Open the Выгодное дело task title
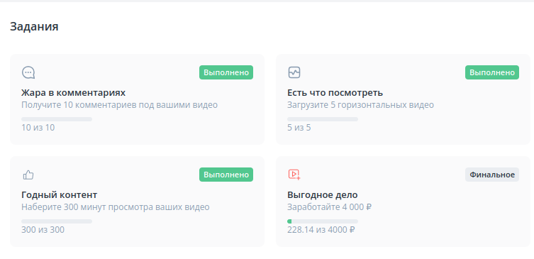The width and height of the screenshot is (534, 259). click(323, 195)
